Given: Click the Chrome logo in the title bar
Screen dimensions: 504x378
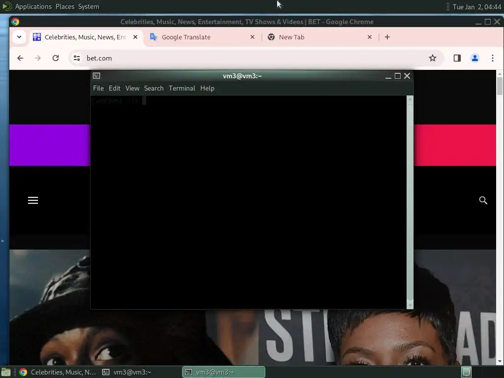Looking at the screenshot, I should pyautogui.click(x=15, y=22).
